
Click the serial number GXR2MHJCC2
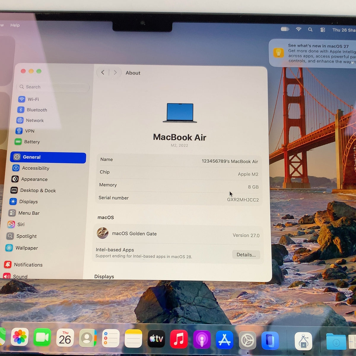(x=243, y=200)
